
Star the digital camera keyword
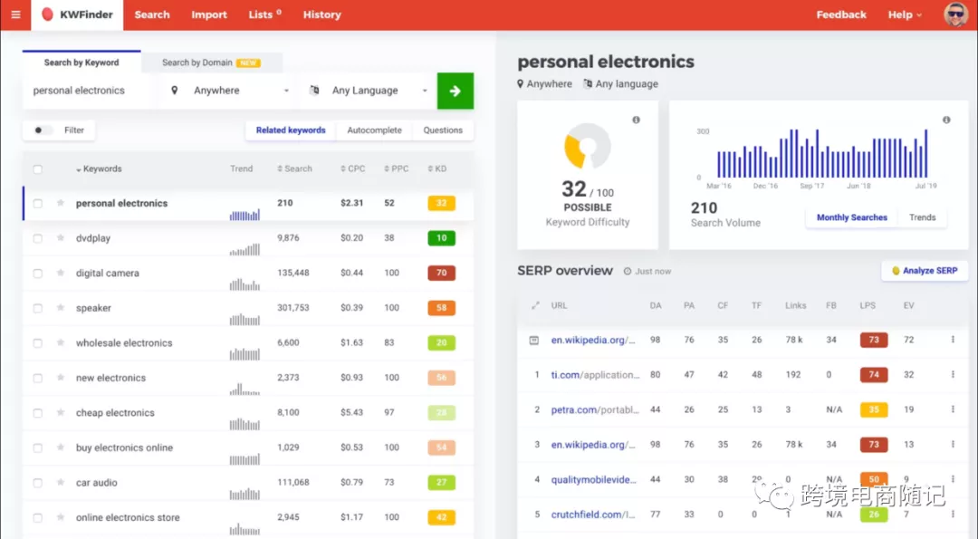click(61, 273)
